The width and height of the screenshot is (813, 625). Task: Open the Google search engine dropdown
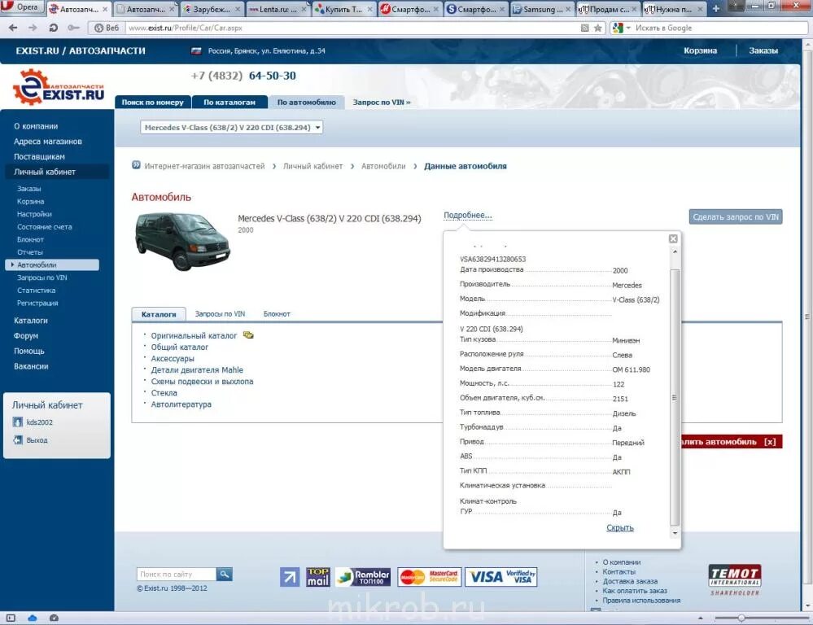621,28
